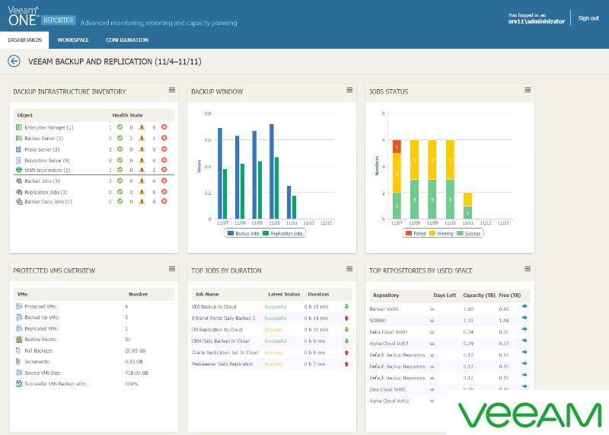Click the Proxy Server green checkmark icon

(x=120, y=149)
